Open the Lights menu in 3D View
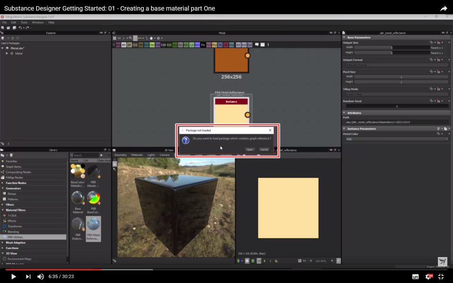 click(151, 155)
